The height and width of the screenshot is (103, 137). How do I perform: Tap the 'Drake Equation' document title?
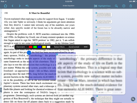[68, 6]
